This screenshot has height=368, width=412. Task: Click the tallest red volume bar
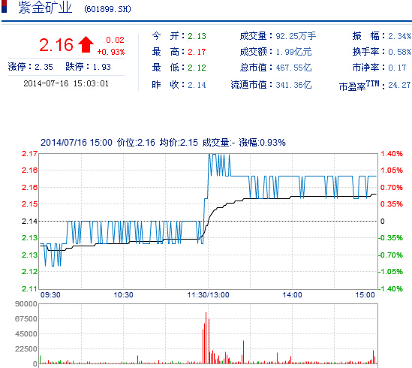pyautogui.click(x=206, y=338)
